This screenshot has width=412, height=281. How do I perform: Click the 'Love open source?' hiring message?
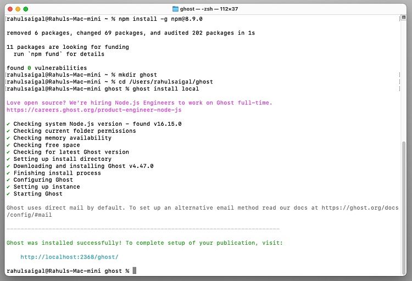coord(140,103)
